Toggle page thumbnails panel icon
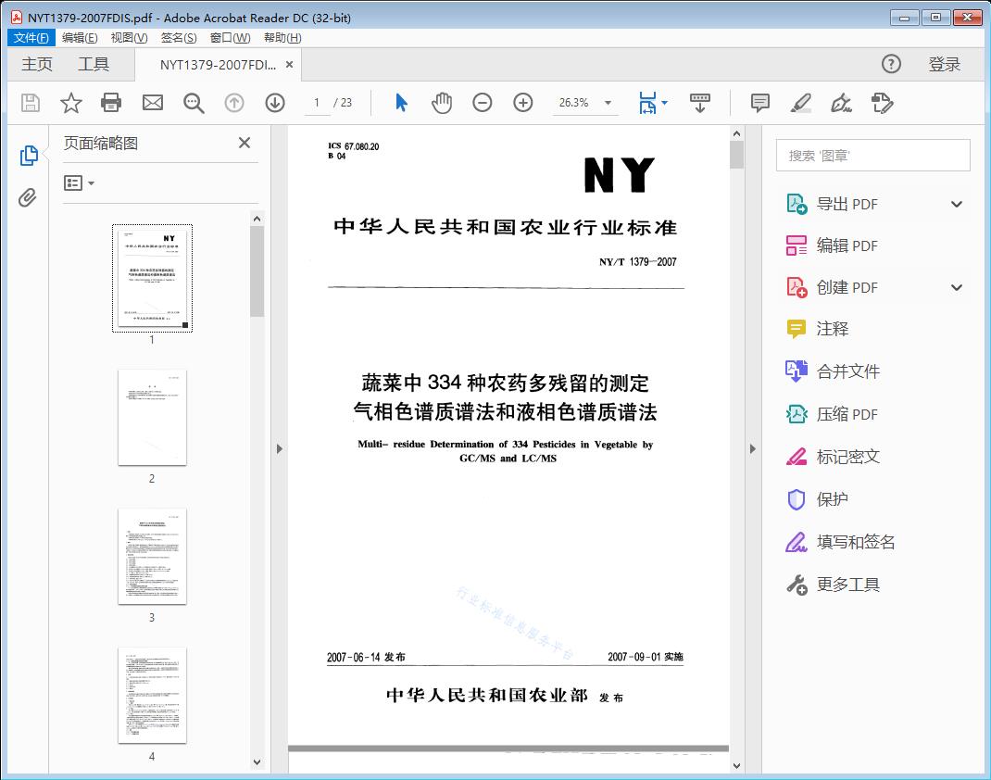This screenshot has height=780, width=991. point(29,156)
